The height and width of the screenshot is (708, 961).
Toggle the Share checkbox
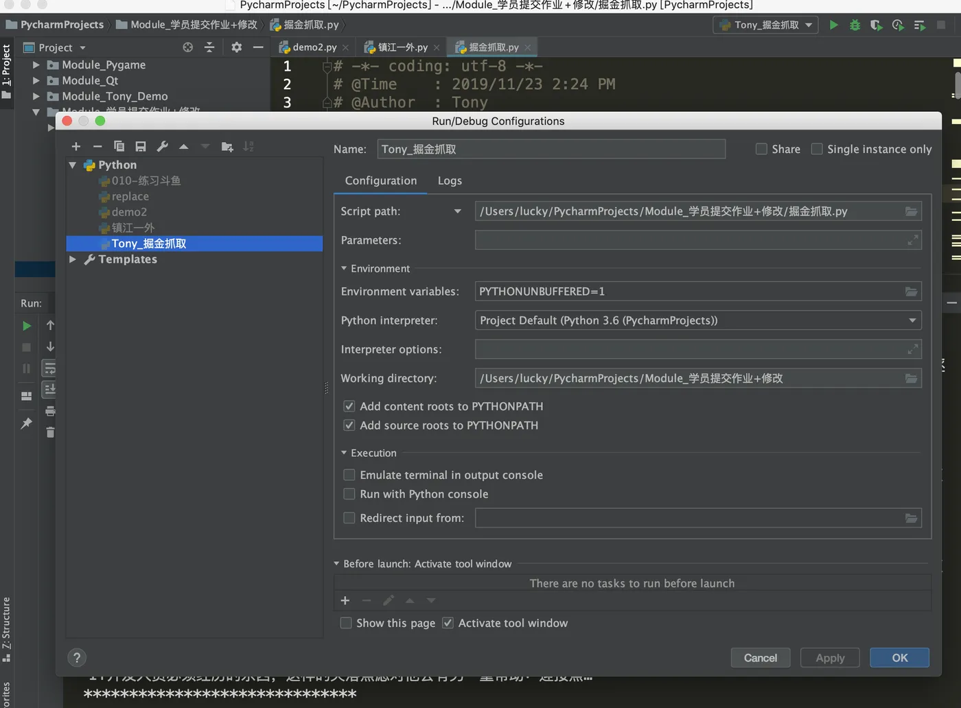[x=761, y=149]
